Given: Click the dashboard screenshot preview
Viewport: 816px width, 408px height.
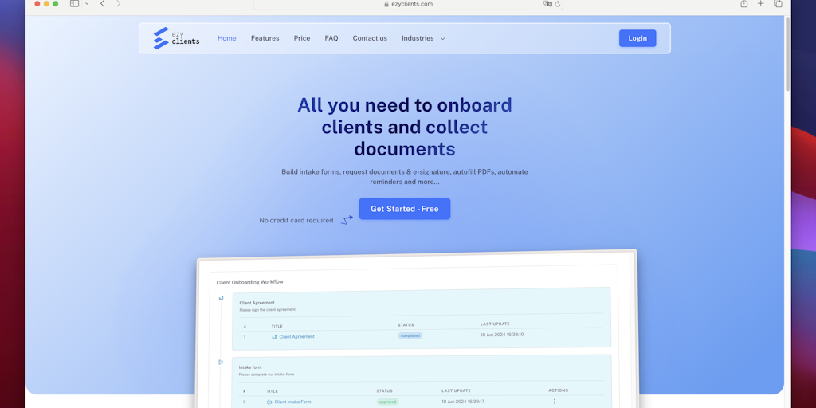Looking at the screenshot, I should [417, 329].
